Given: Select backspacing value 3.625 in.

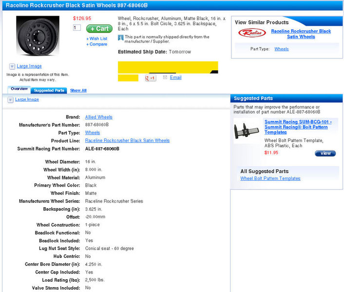Looking at the screenshot, I should (94, 209).
